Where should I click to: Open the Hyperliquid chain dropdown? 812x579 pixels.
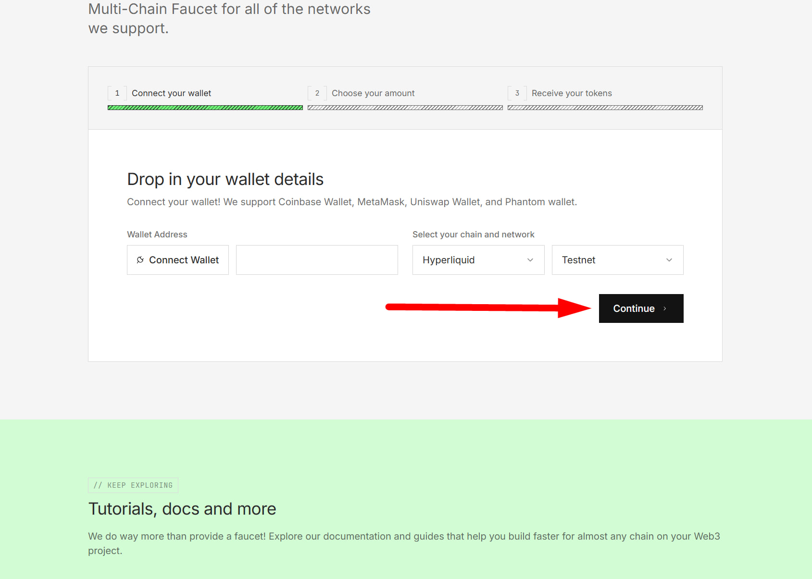coord(478,260)
